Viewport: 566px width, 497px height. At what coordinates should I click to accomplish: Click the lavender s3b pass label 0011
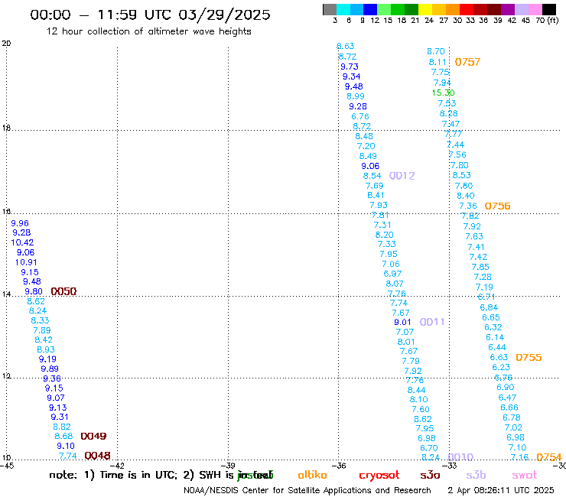pyautogui.click(x=432, y=322)
